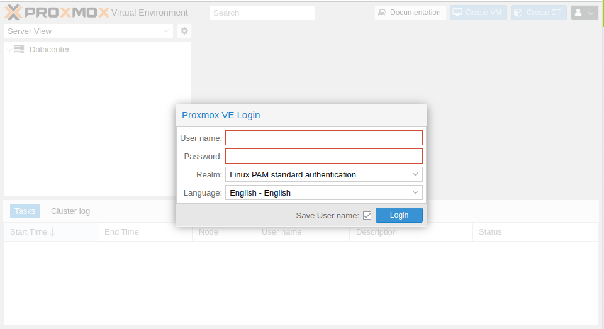Toggle the Save User name checkbox
This screenshot has height=329, width=604.
click(x=367, y=215)
